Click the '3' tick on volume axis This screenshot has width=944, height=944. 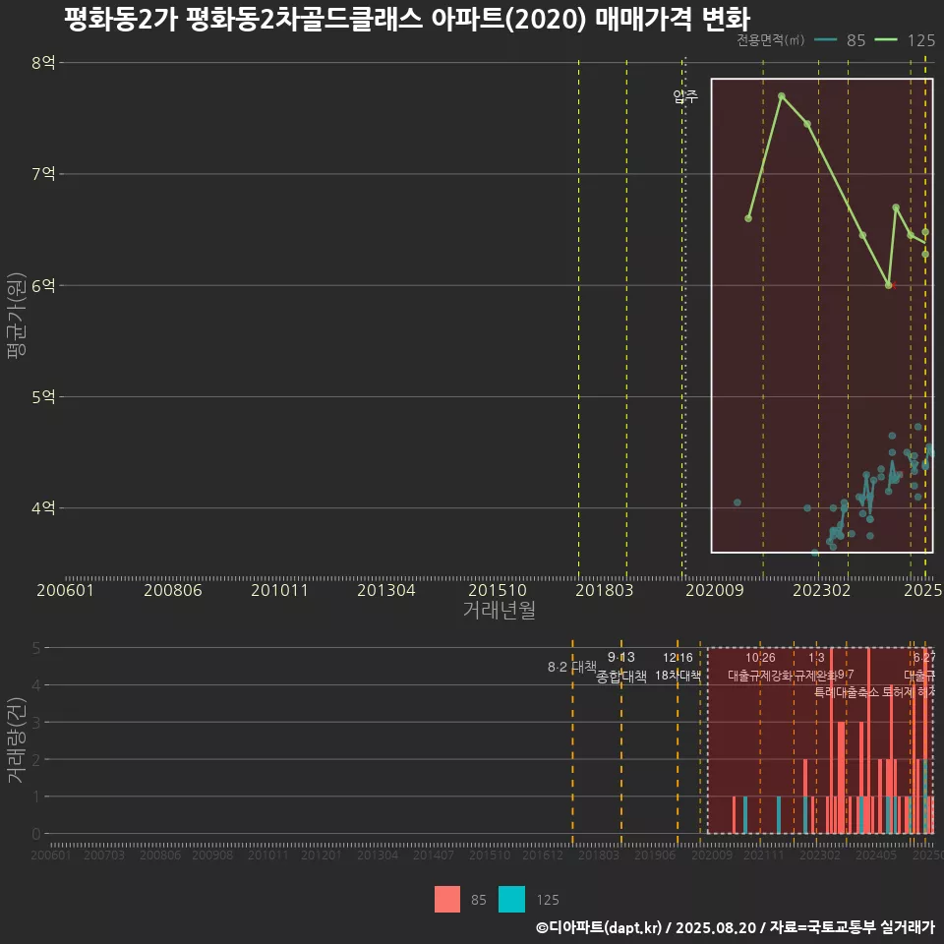[x=36, y=723]
